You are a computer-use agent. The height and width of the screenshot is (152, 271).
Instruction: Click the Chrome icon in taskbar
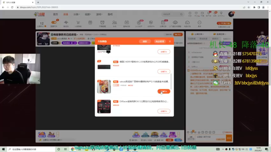pyautogui.click(x=72, y=149)
